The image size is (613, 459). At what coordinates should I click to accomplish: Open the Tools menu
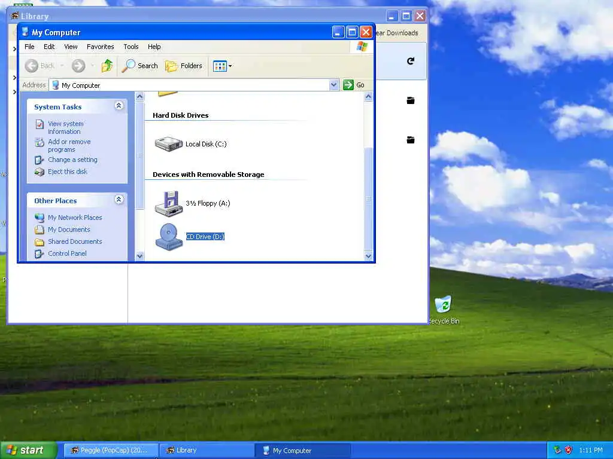coord(131,47)
